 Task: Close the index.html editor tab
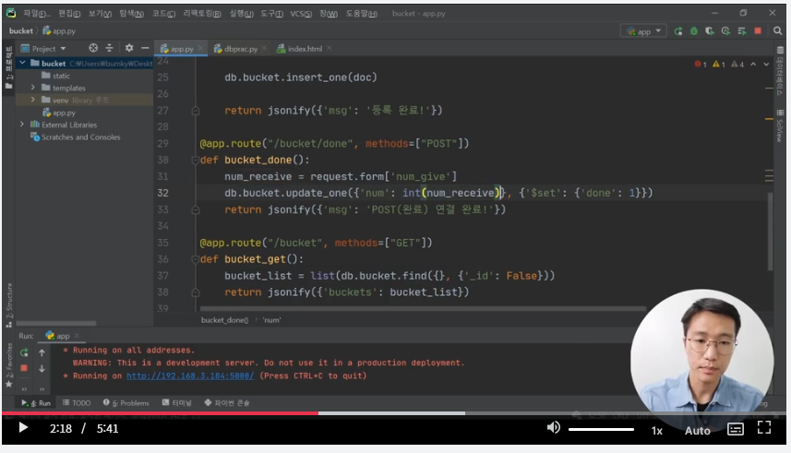point(330,48)
